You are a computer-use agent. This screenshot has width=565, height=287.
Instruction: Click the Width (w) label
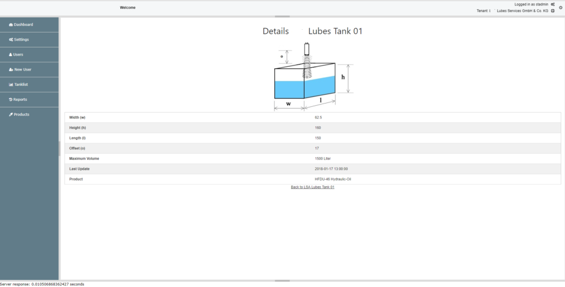coord(77,117)
